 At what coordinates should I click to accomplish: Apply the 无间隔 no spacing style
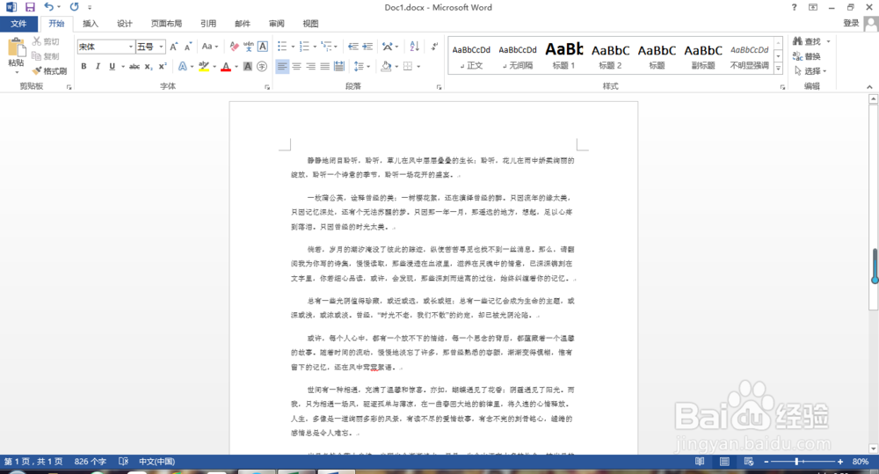518,56
